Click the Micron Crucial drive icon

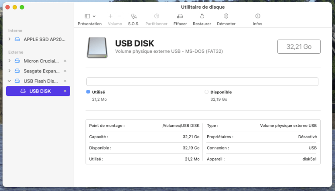pyautogui.click(x=17, y=61)
